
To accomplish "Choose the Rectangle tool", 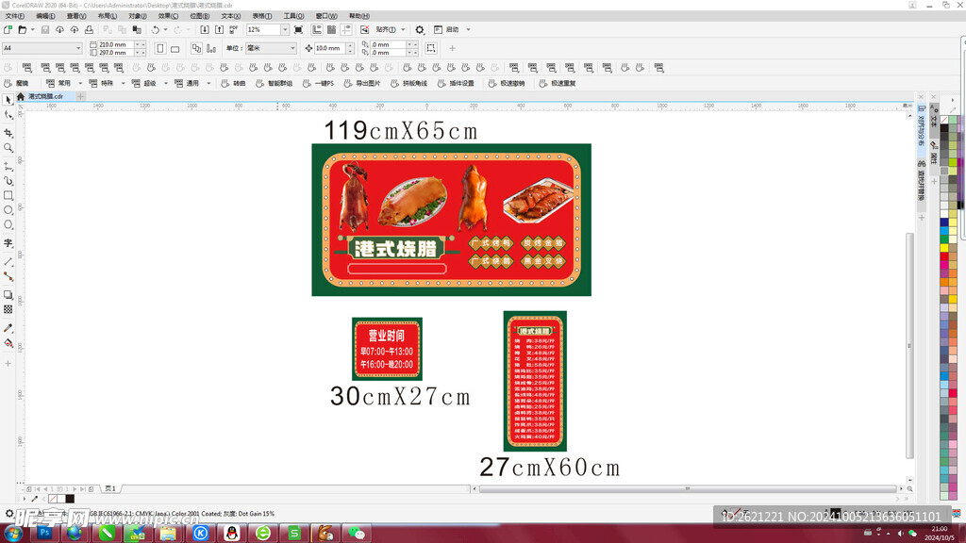I will click(x=8, y=196).
